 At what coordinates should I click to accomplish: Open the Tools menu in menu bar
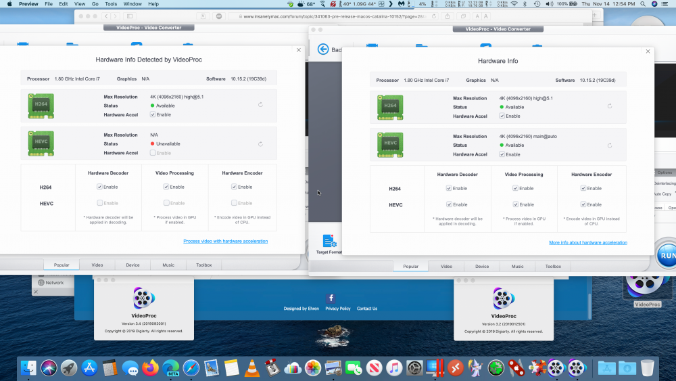point(111,4)
